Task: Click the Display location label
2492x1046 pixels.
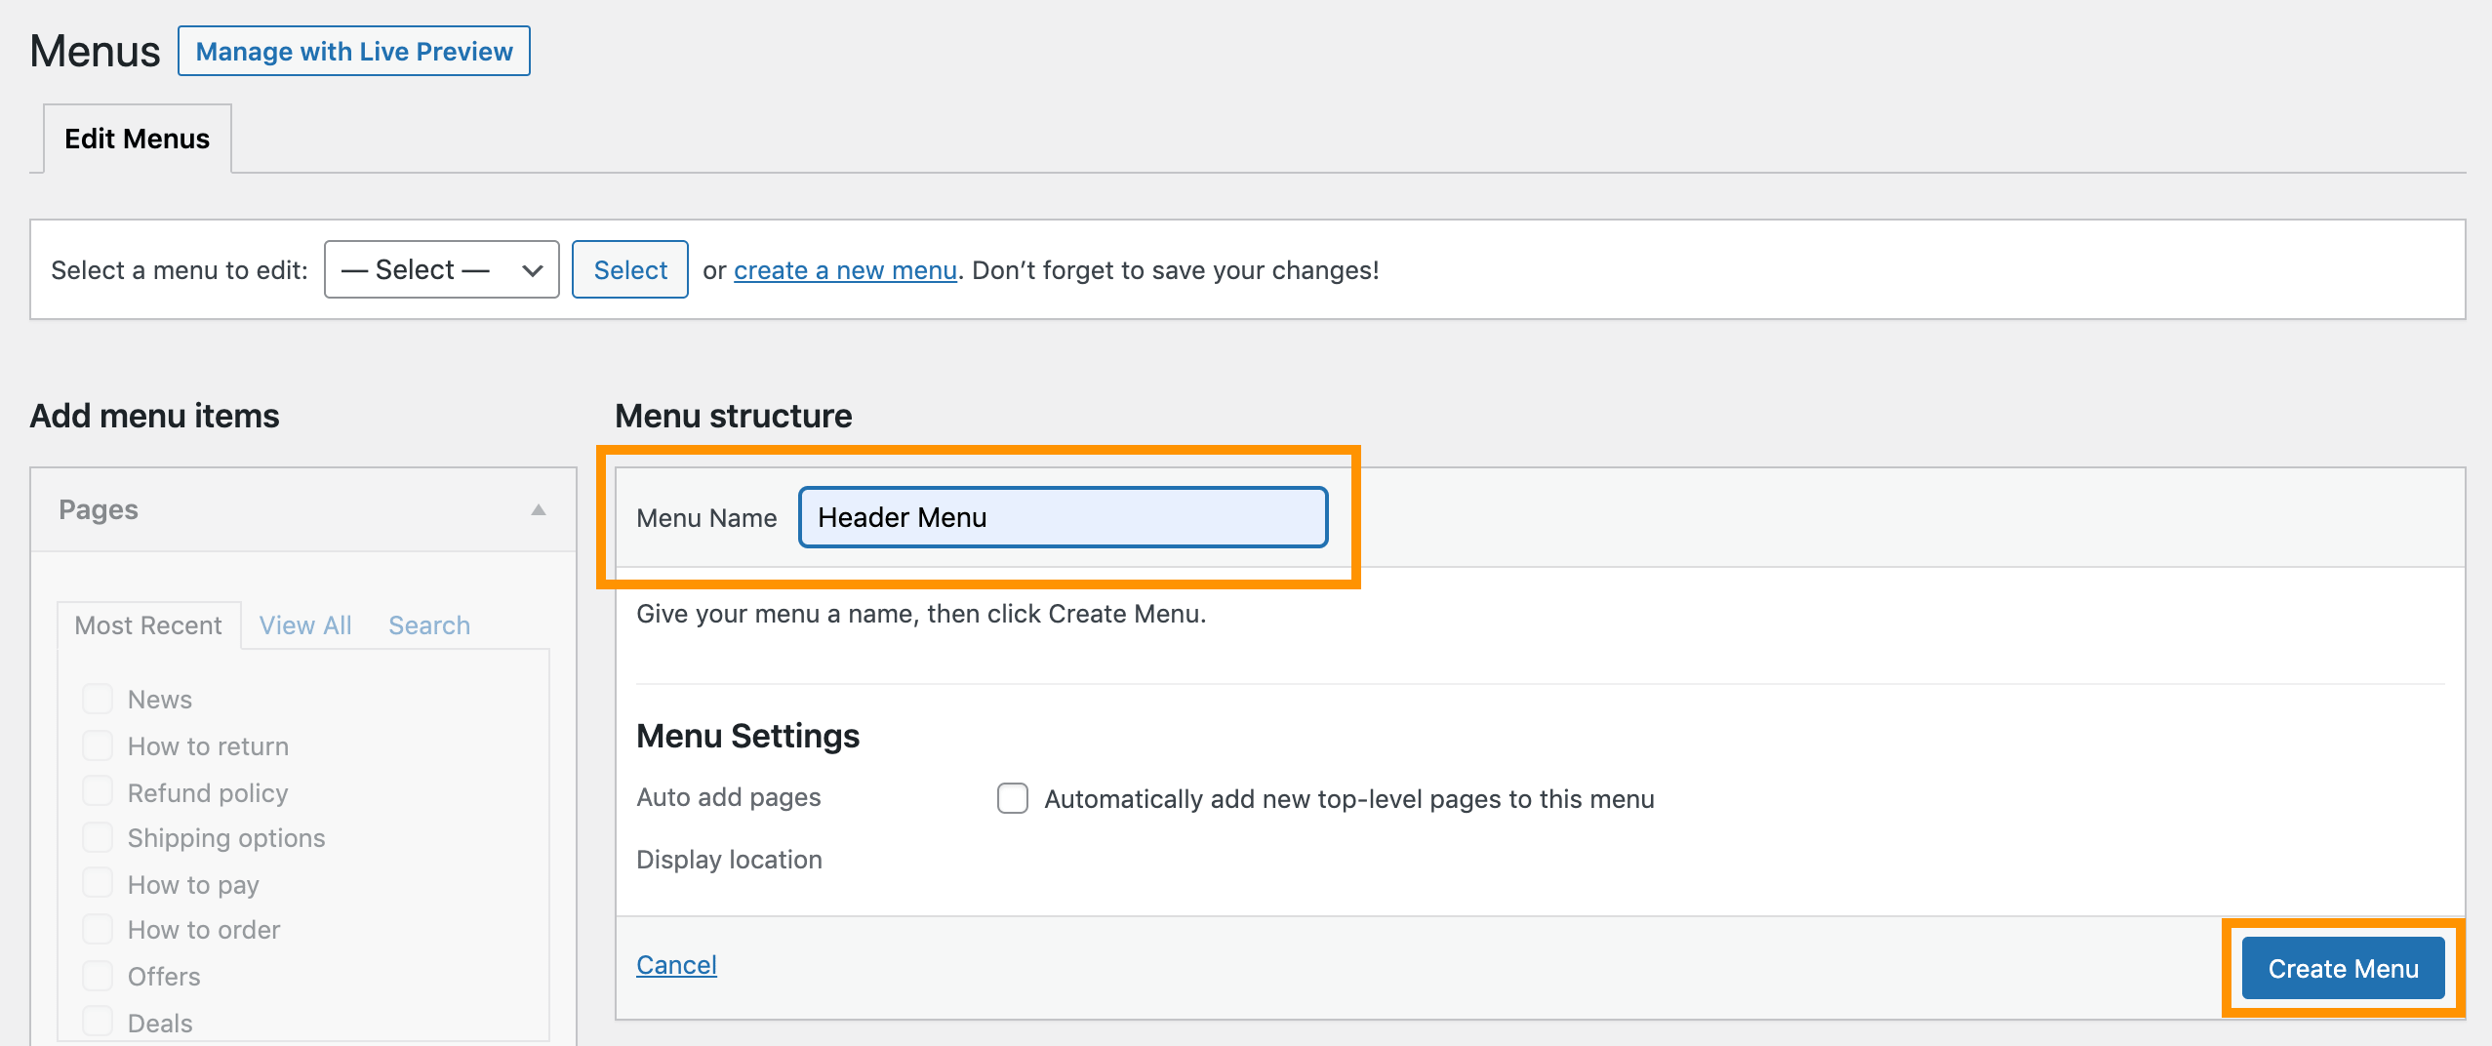Action: 729,860
